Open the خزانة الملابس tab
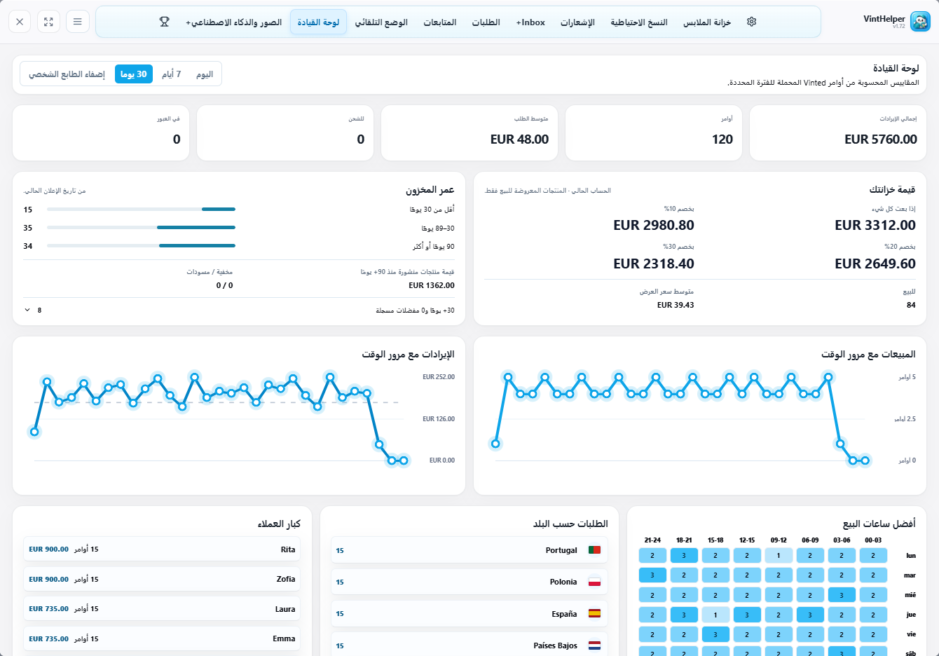 point(707,22)
